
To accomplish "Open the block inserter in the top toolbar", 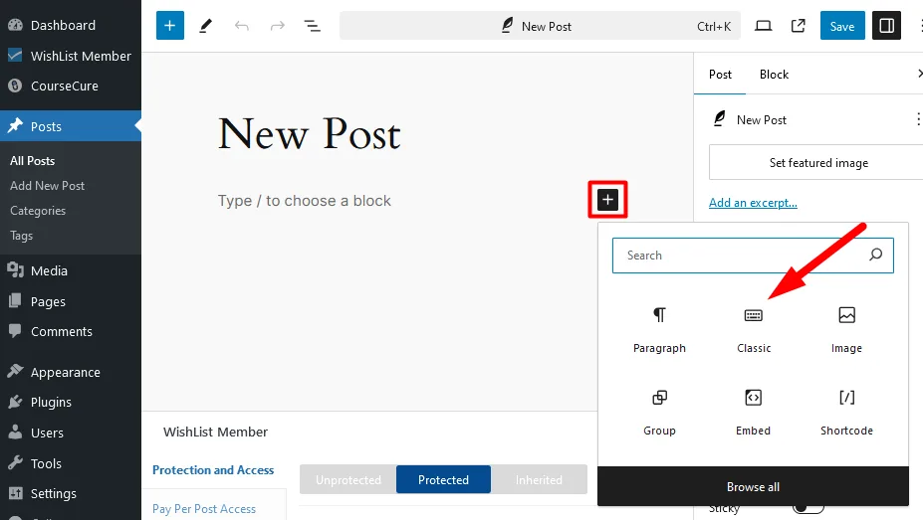I will coord(170,26).
